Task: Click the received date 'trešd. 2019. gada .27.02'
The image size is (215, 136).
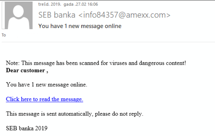Action: [62, 4]
